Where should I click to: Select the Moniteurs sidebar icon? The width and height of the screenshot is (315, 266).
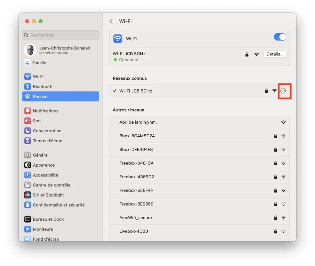(x=27, y=229)
